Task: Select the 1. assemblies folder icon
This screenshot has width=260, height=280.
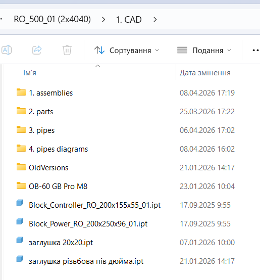Action: [21, 92]
